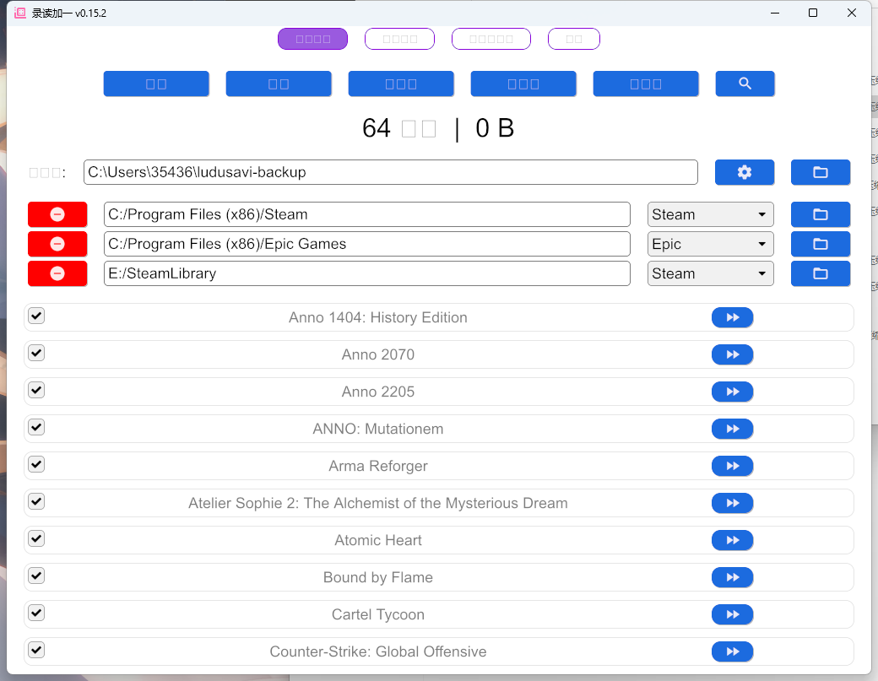Click the ANNO: Mutationem game title
878x681 pixels.
378,429
